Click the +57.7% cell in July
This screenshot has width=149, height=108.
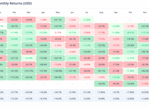click(x=87, y=39)
